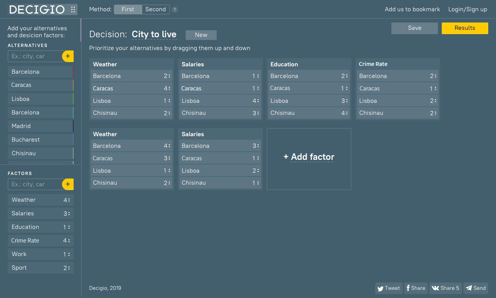Open the Weather factor priority selector in sidebar
The width and height of the screenshot is (496, 298).
(67, 200)
